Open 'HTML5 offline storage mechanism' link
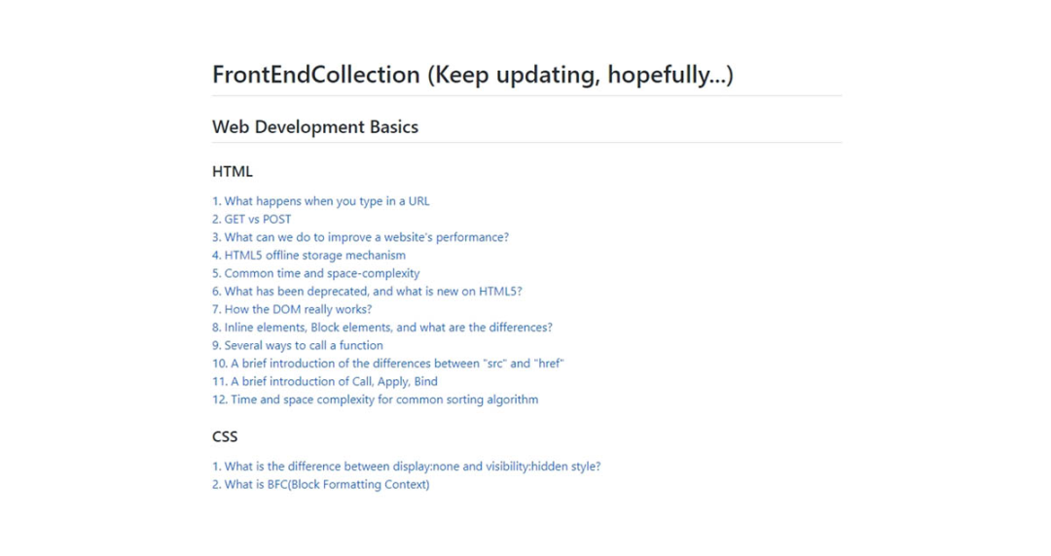 309,256
